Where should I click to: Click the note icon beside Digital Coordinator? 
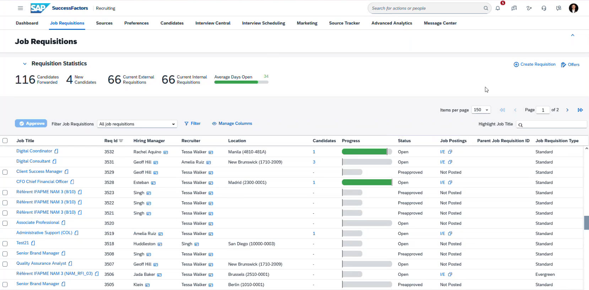coord(56,151)
